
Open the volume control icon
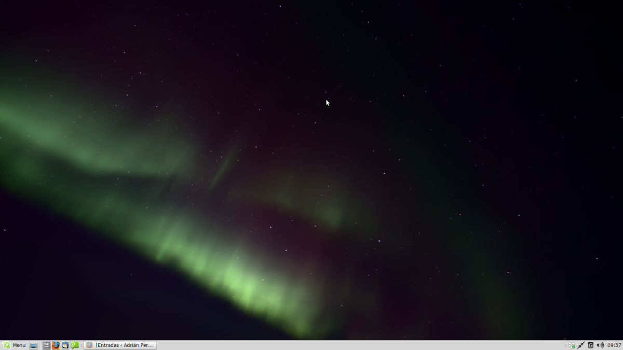[x=600, y=345]
